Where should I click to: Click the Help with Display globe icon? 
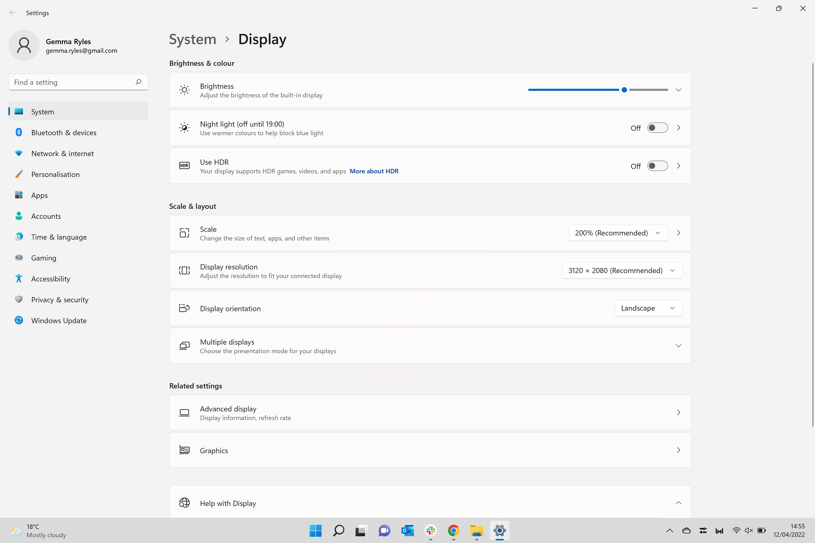click(x=184, y=503)
